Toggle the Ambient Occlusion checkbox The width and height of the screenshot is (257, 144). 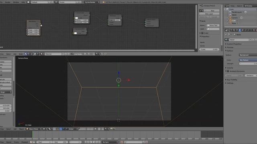pyautogui.click(x=228, y=71)
